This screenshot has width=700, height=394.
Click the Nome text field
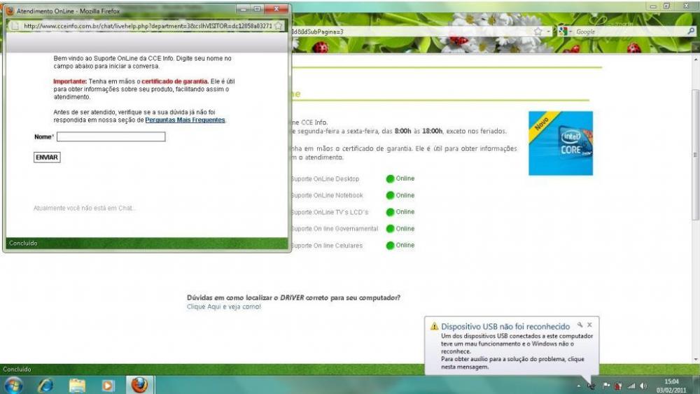(x=111, y=137)
